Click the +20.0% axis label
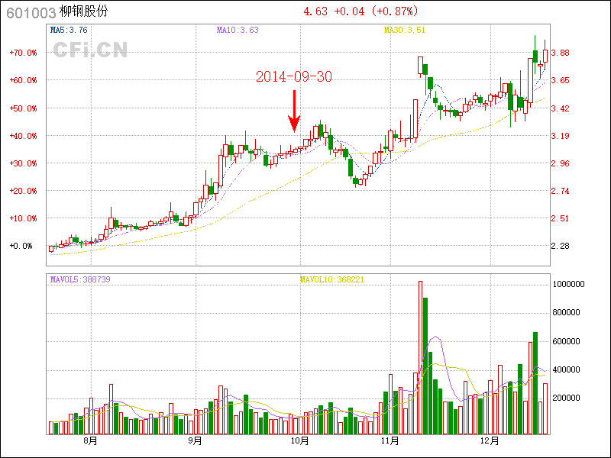Viewport: 611px width, 458px height. click(24, 191)
